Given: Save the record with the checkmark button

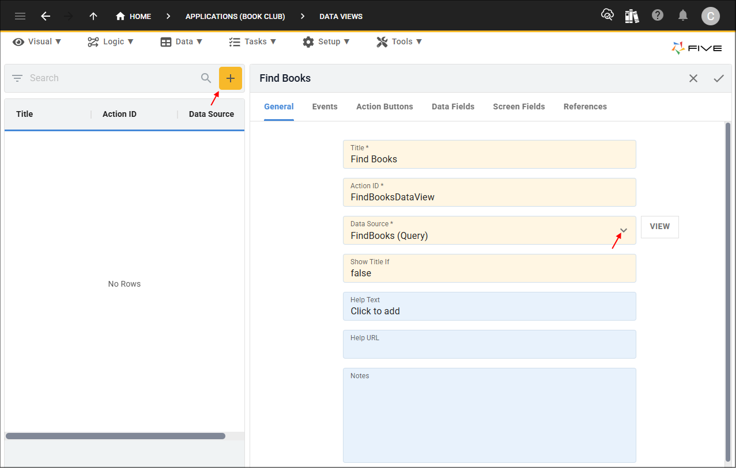Looking at the screenshot, I should click(719, 78).
